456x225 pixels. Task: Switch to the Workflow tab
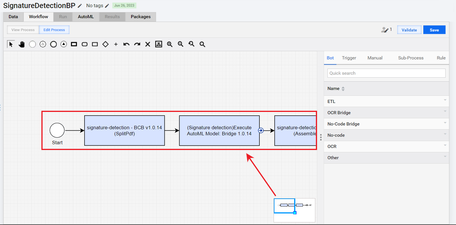(x=39, y=17)
